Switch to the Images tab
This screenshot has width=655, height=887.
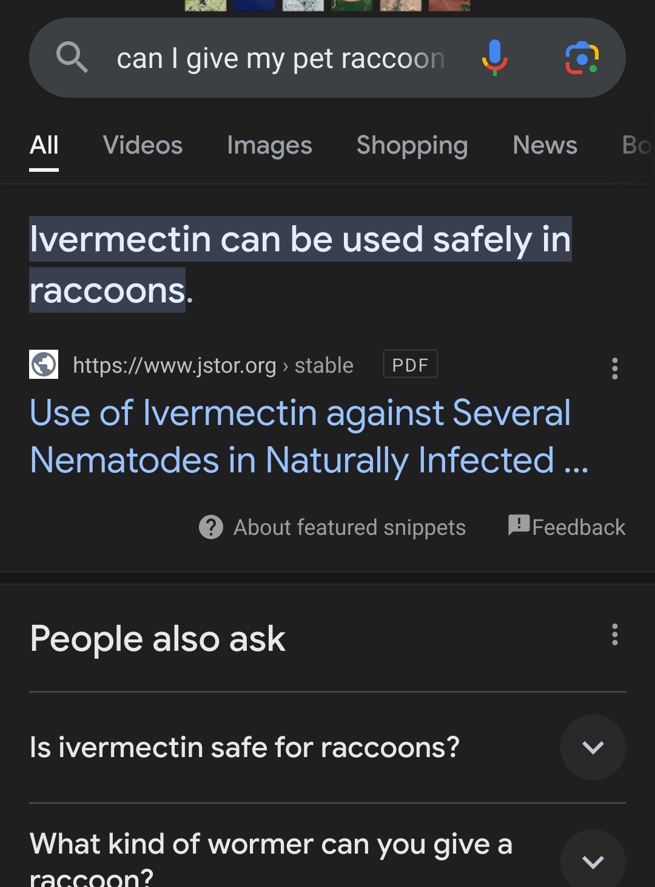click(269, 146)
